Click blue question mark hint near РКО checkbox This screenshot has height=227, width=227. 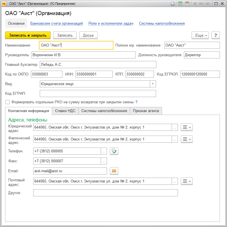[x=136, y=102]
